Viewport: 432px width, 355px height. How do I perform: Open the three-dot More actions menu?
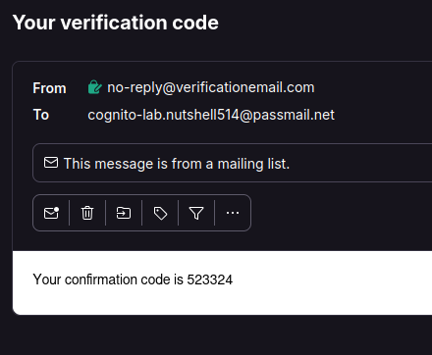[x=233, y=213]
